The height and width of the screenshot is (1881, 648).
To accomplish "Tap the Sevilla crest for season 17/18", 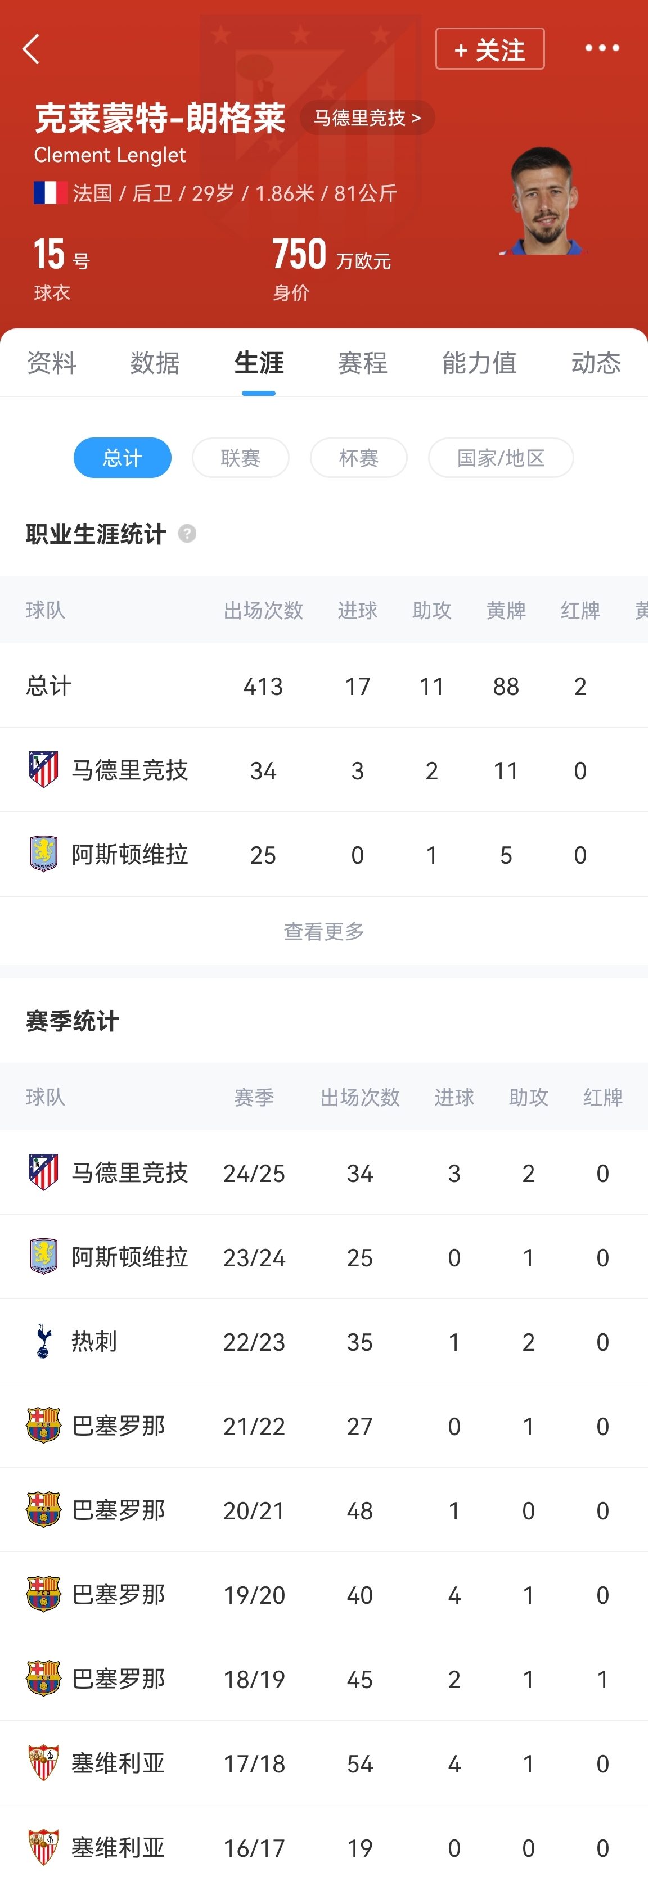I will tap(43, 1763).
